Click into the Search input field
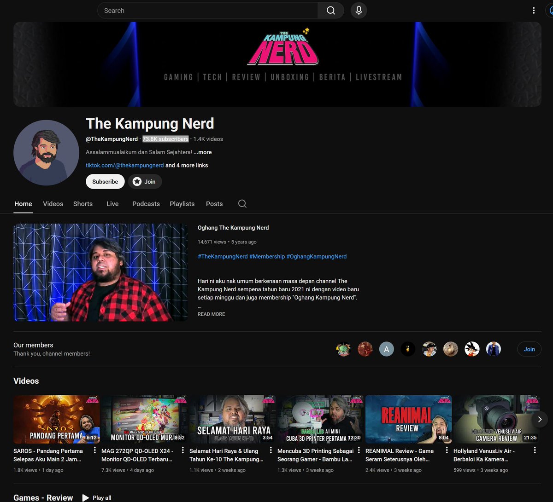Screen dimensions: 553x502 coord(207,11)
